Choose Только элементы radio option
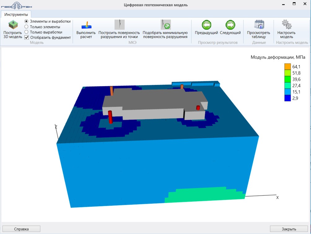Viewport: 311px width, 234px height. point(27,27)
